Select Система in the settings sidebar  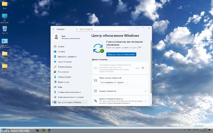tap(62, 52)
